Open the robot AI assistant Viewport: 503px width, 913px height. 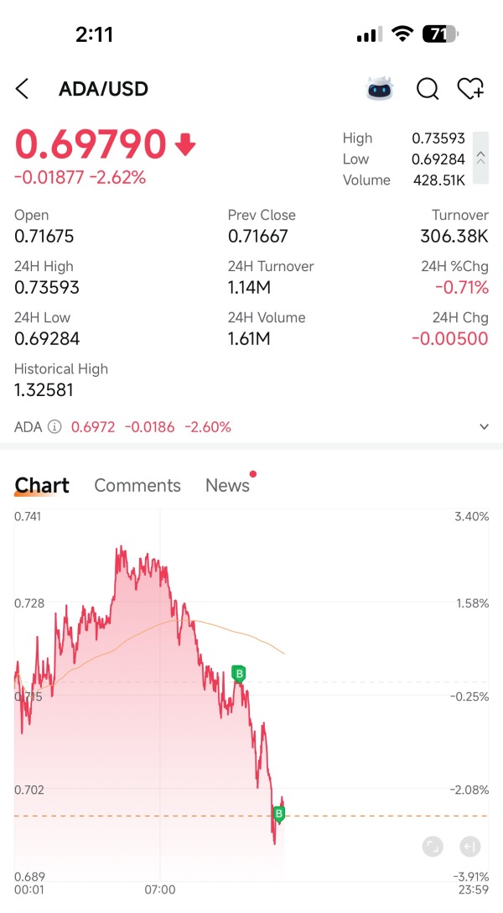pos(380,89)
